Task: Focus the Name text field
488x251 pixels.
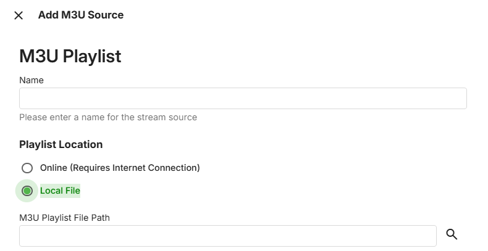Action: click(x=243, y=99)
